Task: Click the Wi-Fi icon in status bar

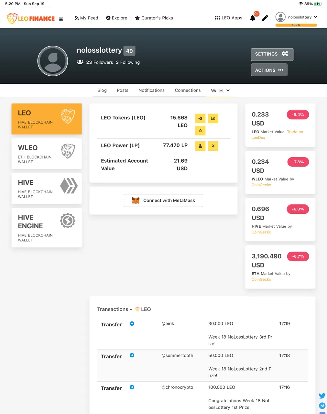Action: click(301, 4)
